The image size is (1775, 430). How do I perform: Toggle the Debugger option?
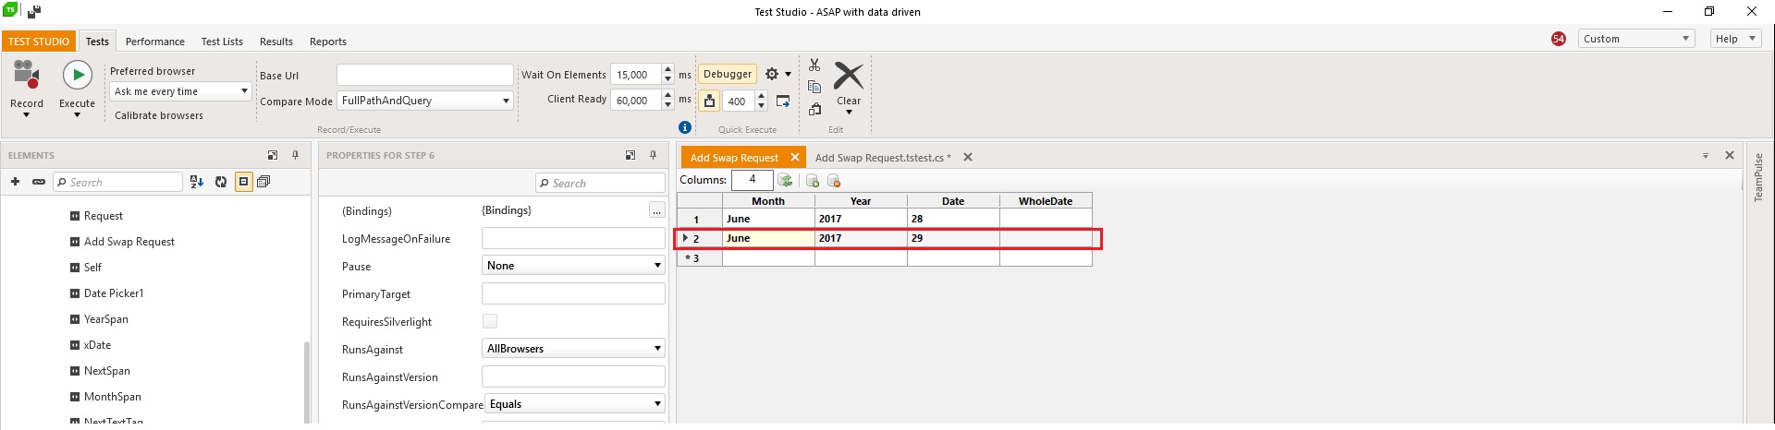(728, 74)
